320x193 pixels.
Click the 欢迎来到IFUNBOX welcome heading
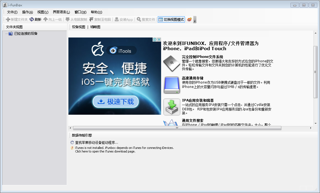click(x=210, y=46)
